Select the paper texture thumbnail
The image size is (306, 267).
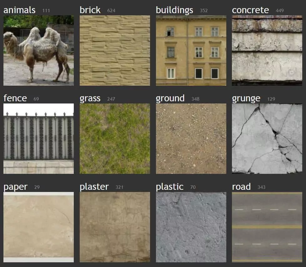tap(38, 227)
